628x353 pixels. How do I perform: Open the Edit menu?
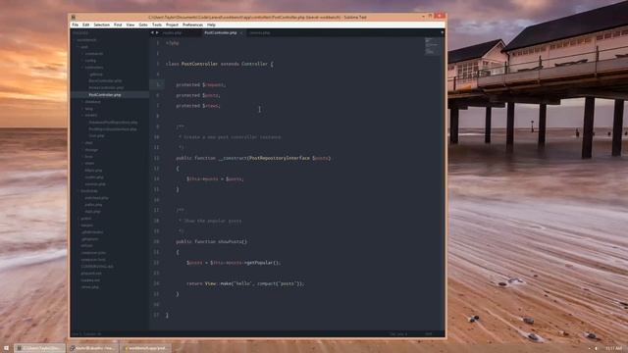tap(85, 25)
